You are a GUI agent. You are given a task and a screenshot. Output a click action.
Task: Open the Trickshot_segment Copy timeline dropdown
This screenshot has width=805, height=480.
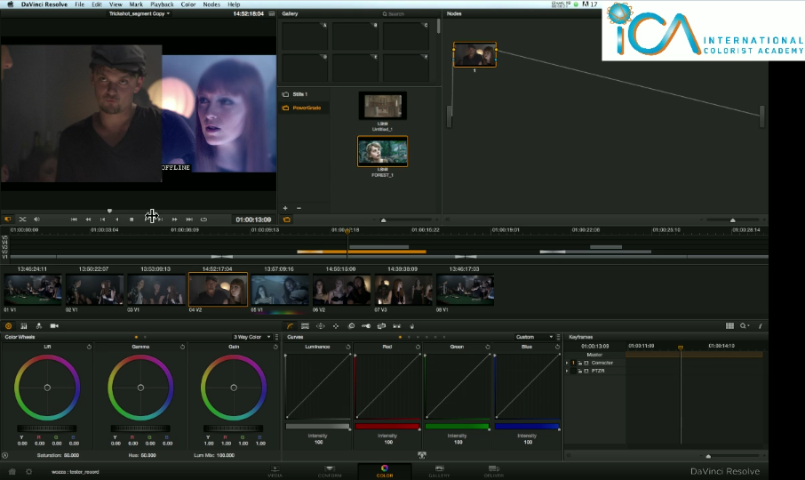click(x=139, y=14)
